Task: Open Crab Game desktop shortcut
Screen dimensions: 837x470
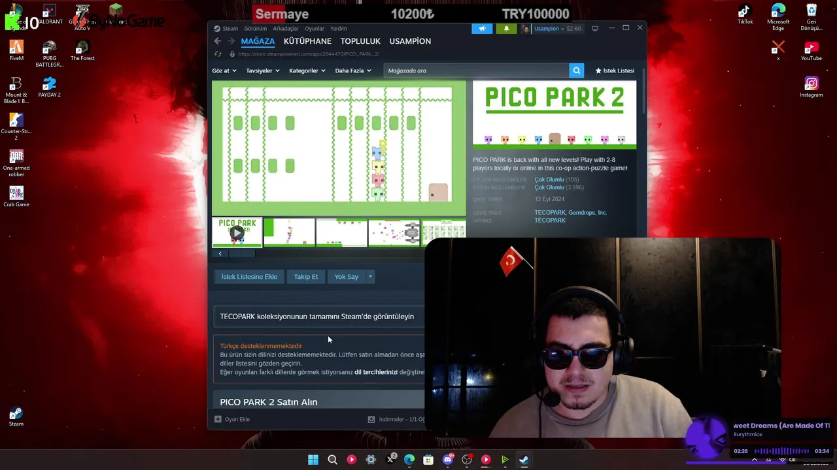Action: [16, 196]
